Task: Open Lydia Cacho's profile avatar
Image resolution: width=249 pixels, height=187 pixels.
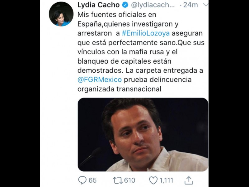Action: [x=61, y=14]
